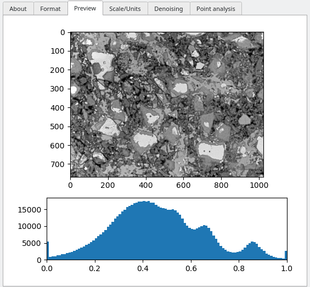Click the 0.6 label on histogram x-axis

click(191, 268)
